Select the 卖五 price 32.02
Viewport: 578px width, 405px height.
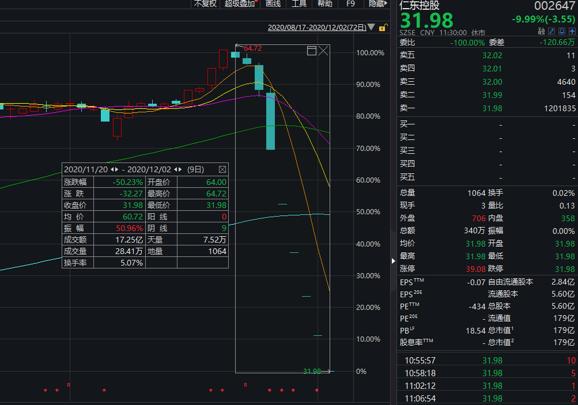point(492,55)
